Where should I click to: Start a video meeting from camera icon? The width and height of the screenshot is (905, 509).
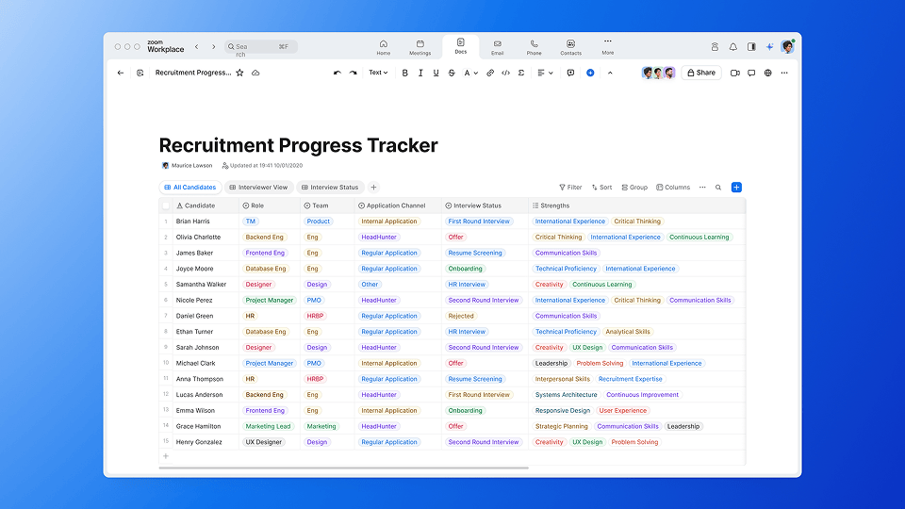(734, 73)
